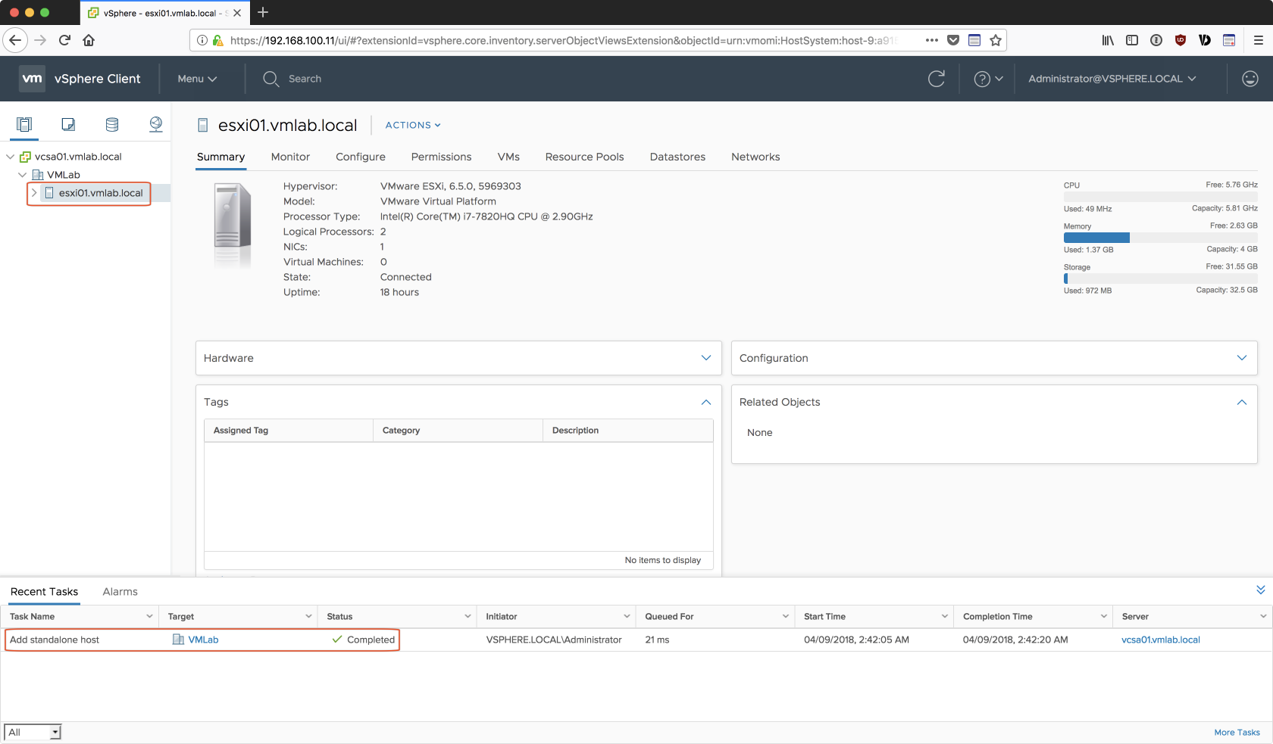Expand the Hardware panel
The width and height of the screenshot is (1273, 744).
tap(705, 358)
